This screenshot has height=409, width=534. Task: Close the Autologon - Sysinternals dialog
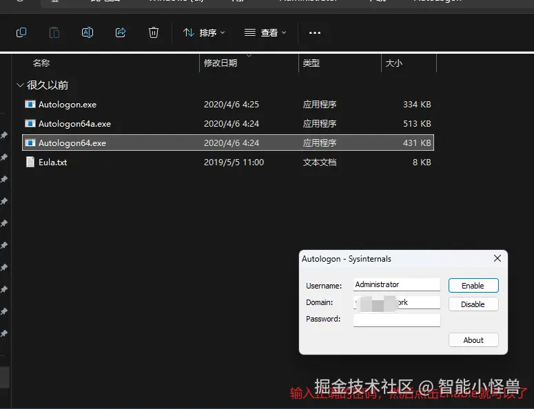click(x=497, y=258)
